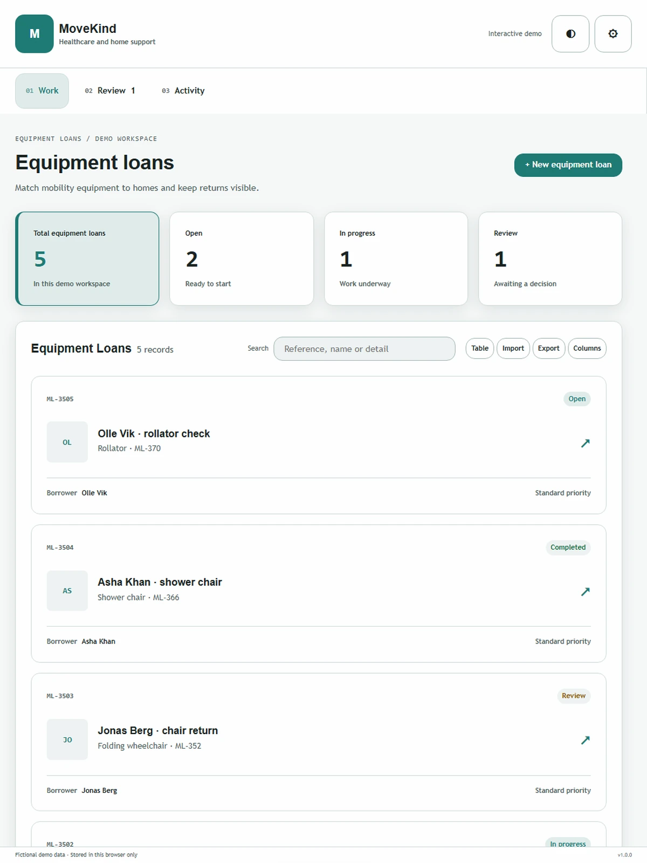Screen dimensions: 647x863
Task: Click 'Shower chair · ML-366' detail text
Action: click(139, 598)
